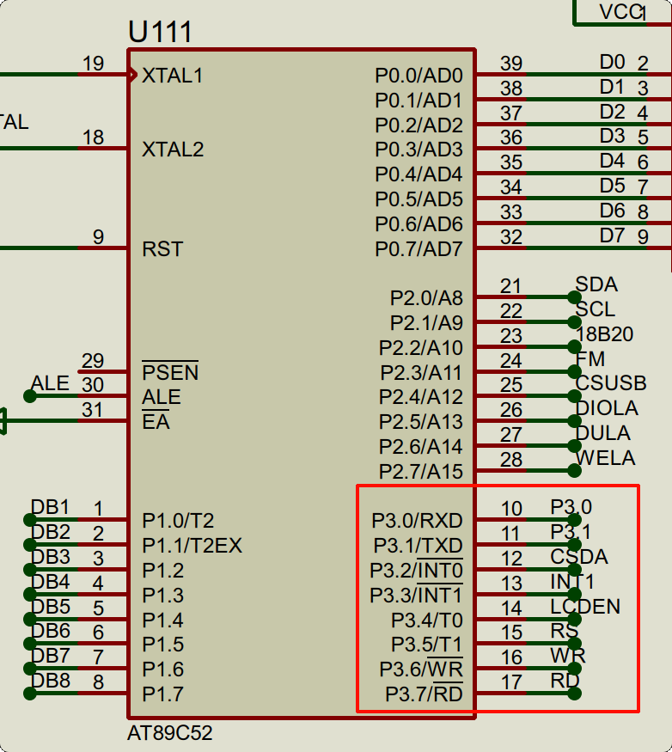Screen dimensions: 672x752
Task: Click the XTAL1 pin label
Action: pyautogui.click(x=172, y=76)
